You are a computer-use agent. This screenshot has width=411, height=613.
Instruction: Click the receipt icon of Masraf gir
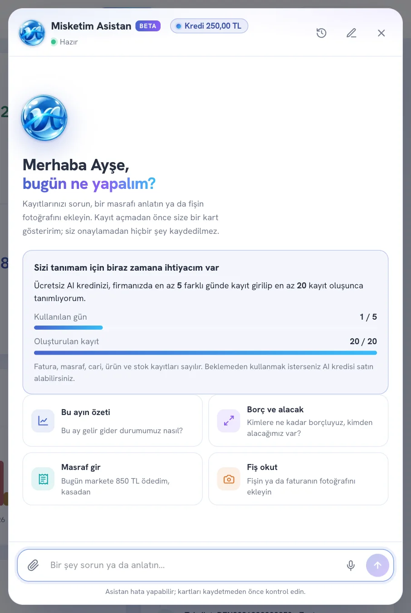point(43,479)
